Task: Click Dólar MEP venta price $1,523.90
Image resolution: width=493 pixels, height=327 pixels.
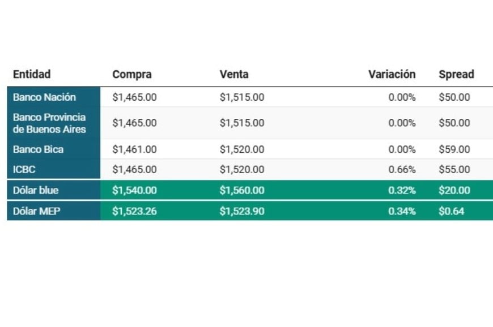Action: pyautogui.click(x=242, y=211)
